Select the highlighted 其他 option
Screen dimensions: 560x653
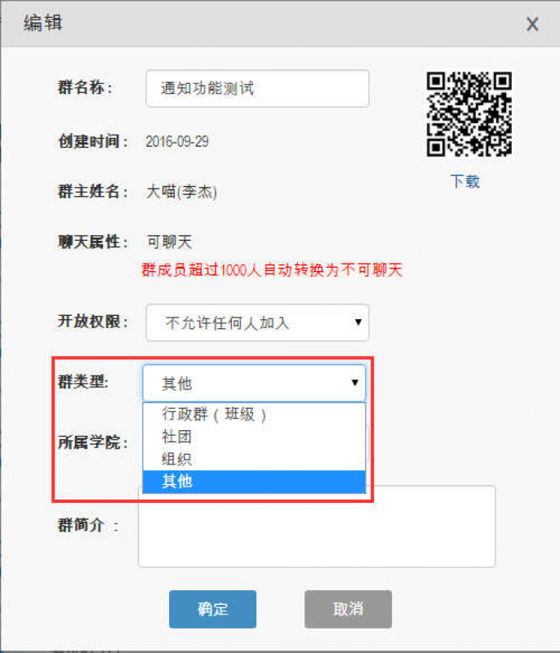254,482
